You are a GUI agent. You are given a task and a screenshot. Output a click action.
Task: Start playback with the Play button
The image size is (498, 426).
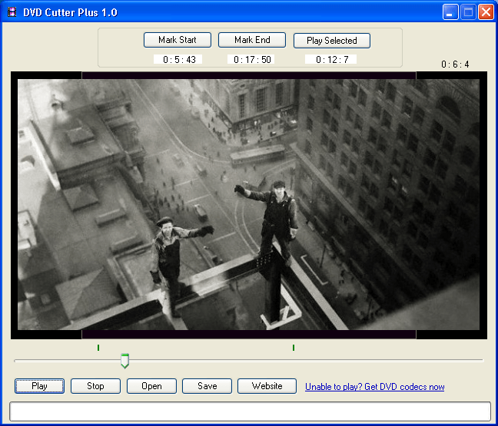[39, 386]
